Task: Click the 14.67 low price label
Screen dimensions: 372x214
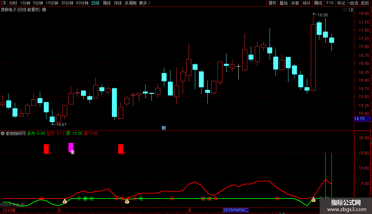Action: 61,124
